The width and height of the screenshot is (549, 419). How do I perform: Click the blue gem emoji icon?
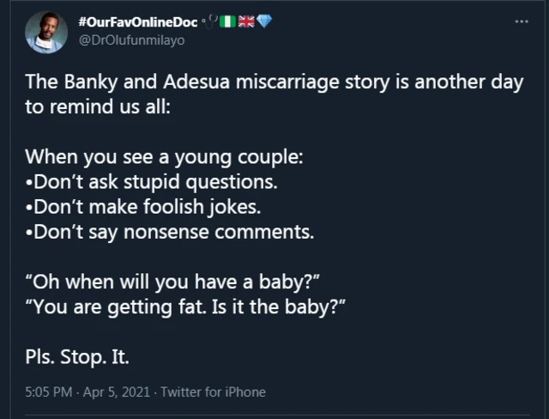(x=264, y=21)
